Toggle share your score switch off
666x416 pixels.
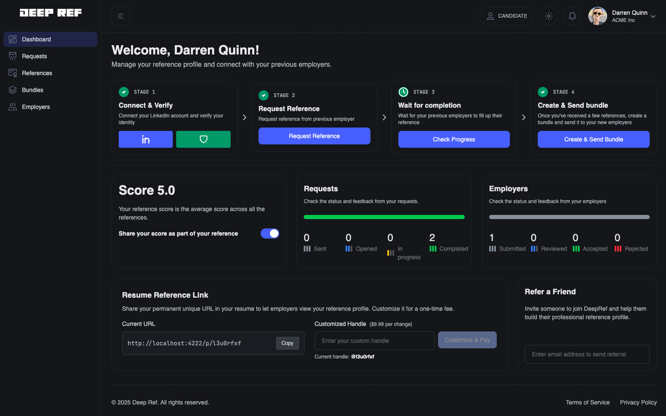pos(270,233)
